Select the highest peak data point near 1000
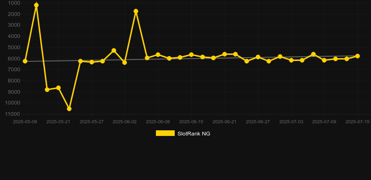 pyautogui.click(x=36, y=5)
